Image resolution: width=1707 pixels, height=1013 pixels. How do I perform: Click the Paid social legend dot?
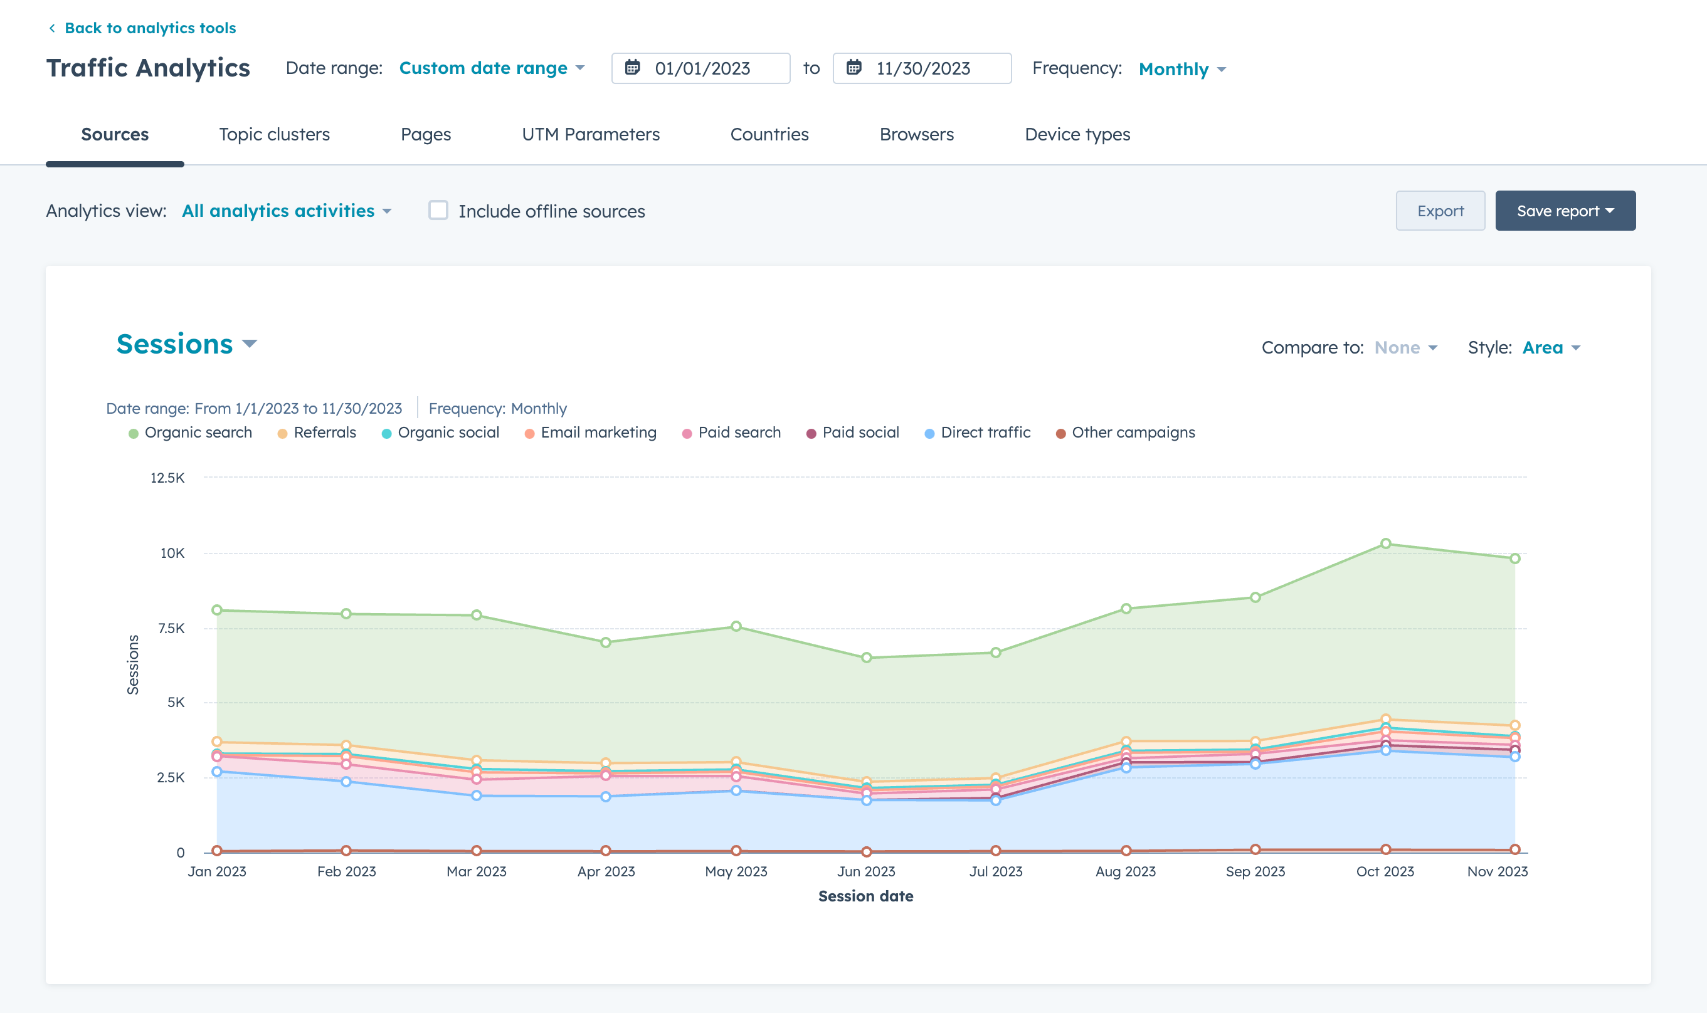pos(811,433)
